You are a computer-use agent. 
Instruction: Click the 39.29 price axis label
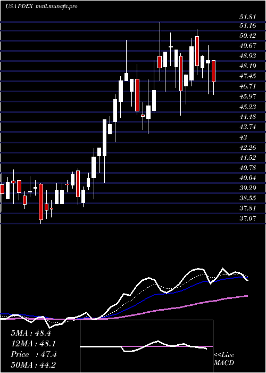click(247, 188)
